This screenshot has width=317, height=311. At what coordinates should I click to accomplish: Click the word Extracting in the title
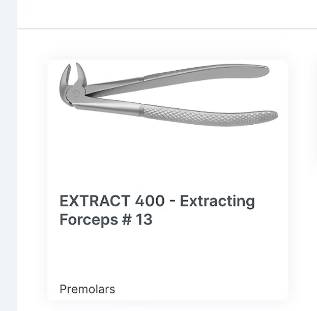[217, 201]
